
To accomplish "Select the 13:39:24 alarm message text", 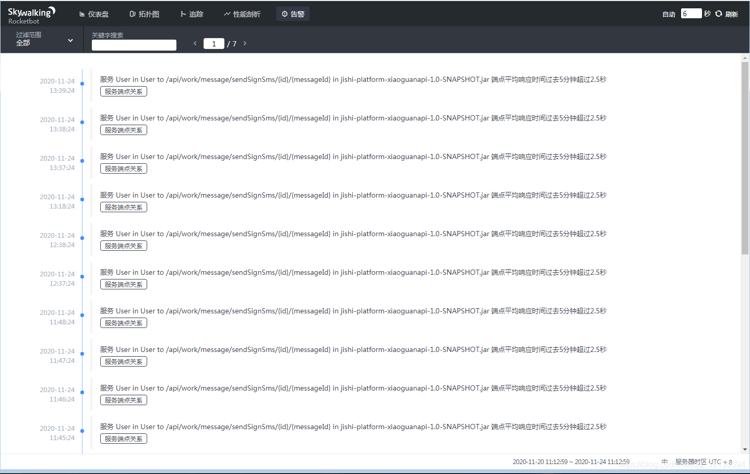I will tap(353, 79).
